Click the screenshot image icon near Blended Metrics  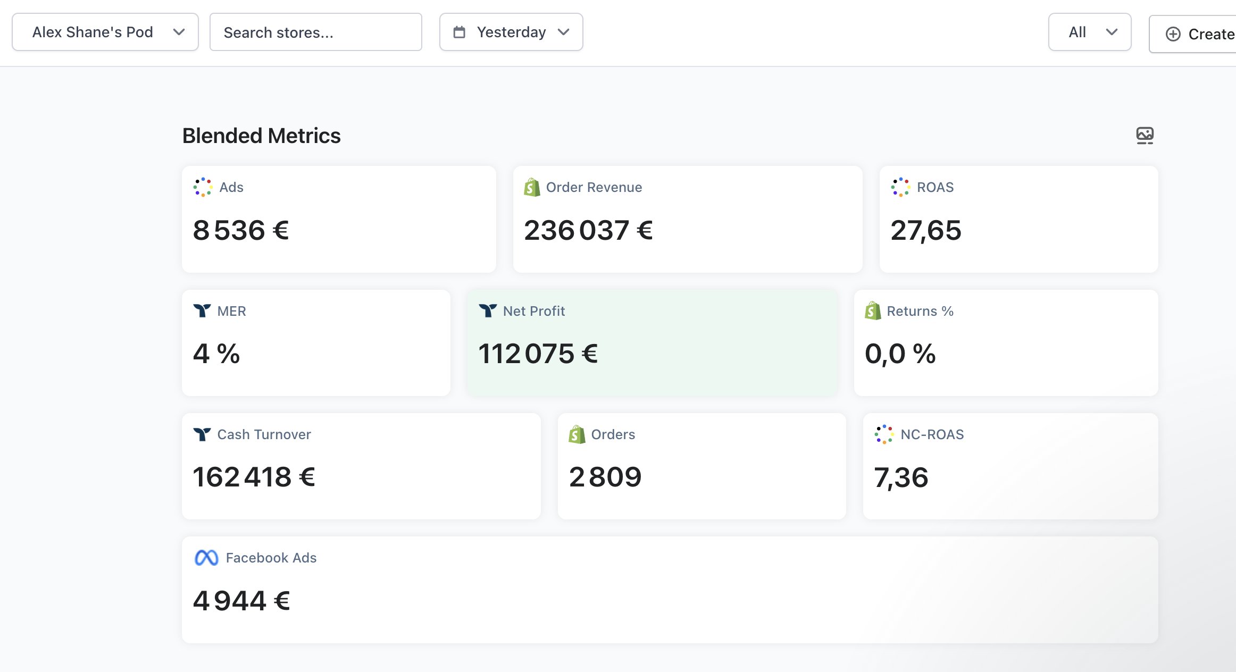click(x=1145, y=136)
